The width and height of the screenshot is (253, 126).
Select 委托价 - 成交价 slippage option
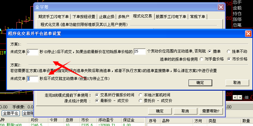(155, 101)
